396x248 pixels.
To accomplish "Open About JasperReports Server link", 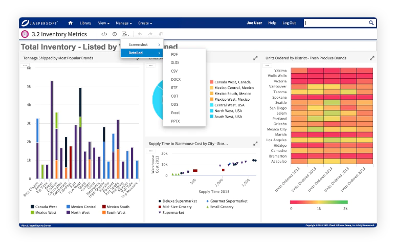I will click(36, 226).
